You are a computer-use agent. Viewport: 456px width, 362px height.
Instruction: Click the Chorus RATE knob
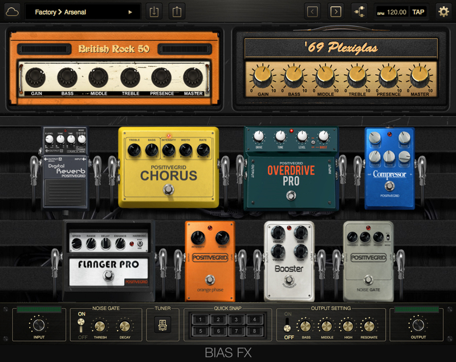203,150
